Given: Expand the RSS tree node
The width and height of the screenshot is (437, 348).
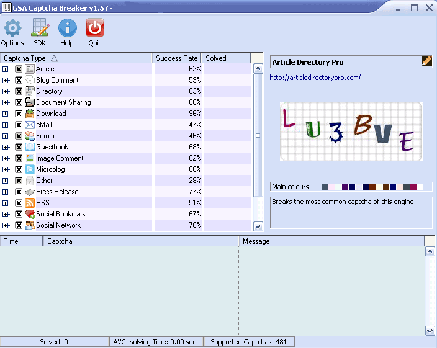Looking at the screenshot, I should coord(6,203).
